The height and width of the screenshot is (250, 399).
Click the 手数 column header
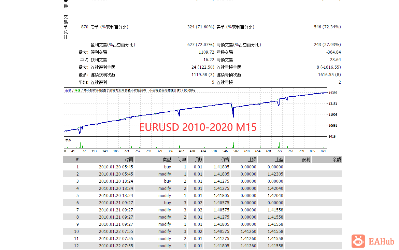coord(196,159)
